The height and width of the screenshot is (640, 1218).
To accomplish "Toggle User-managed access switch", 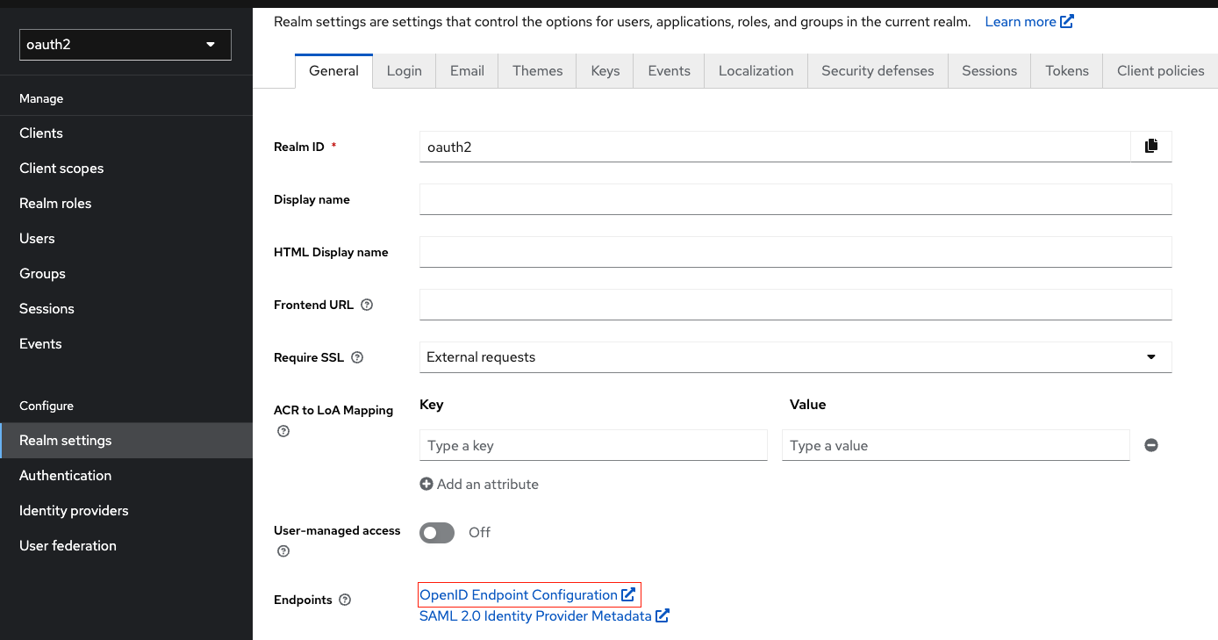I will [437, 532].
